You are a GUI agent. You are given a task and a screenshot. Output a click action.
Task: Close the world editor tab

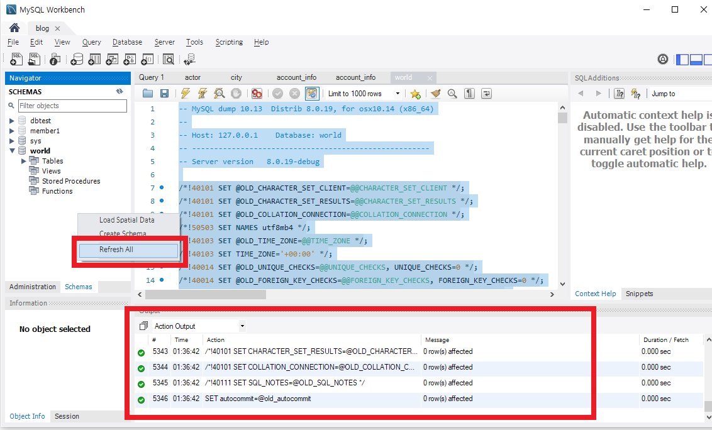pos(430,78)
